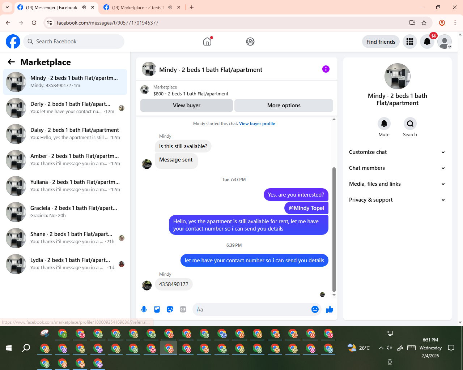
Task: Click Mindy's large profile thumbnail in right panel
Action: (x=398, y=76)
